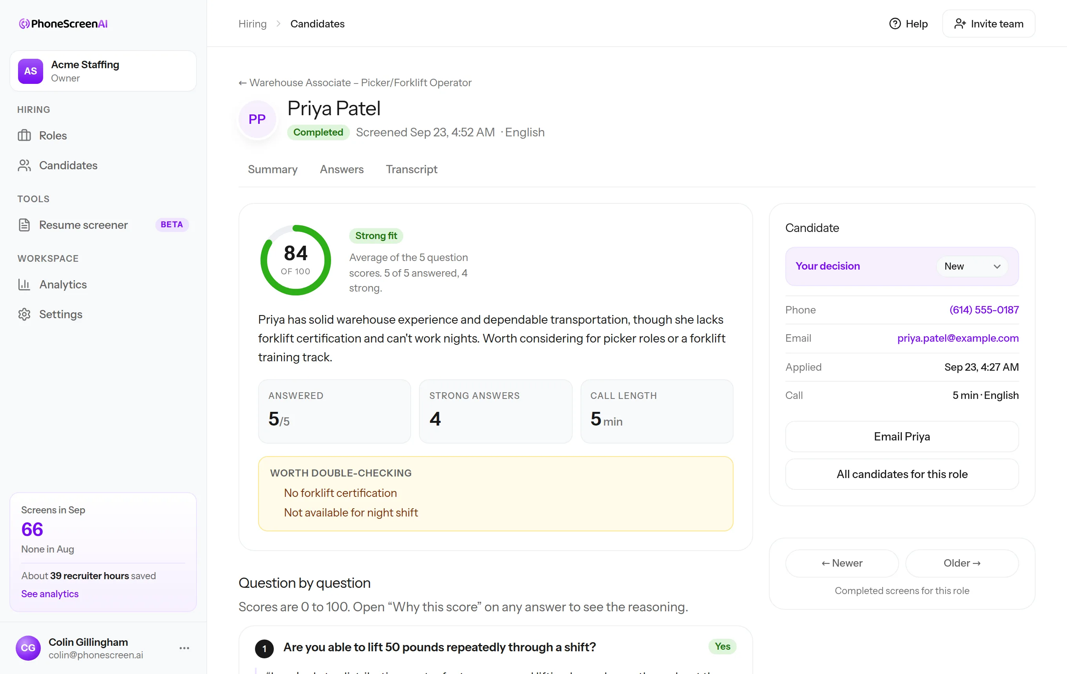Open the Your decision dropdown showing New
1067x674 pixels.
(x=972, y=266)
